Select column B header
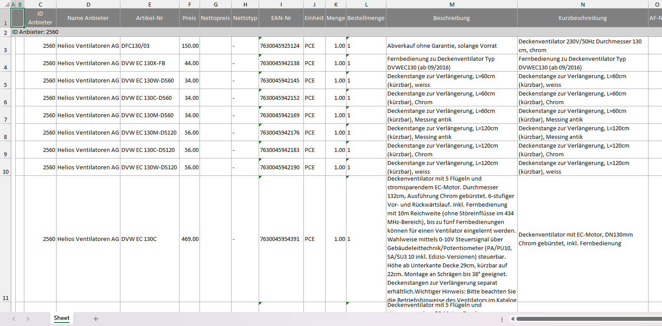The height and width of the screenshot is (326, 662). click(x=20, y=4)
